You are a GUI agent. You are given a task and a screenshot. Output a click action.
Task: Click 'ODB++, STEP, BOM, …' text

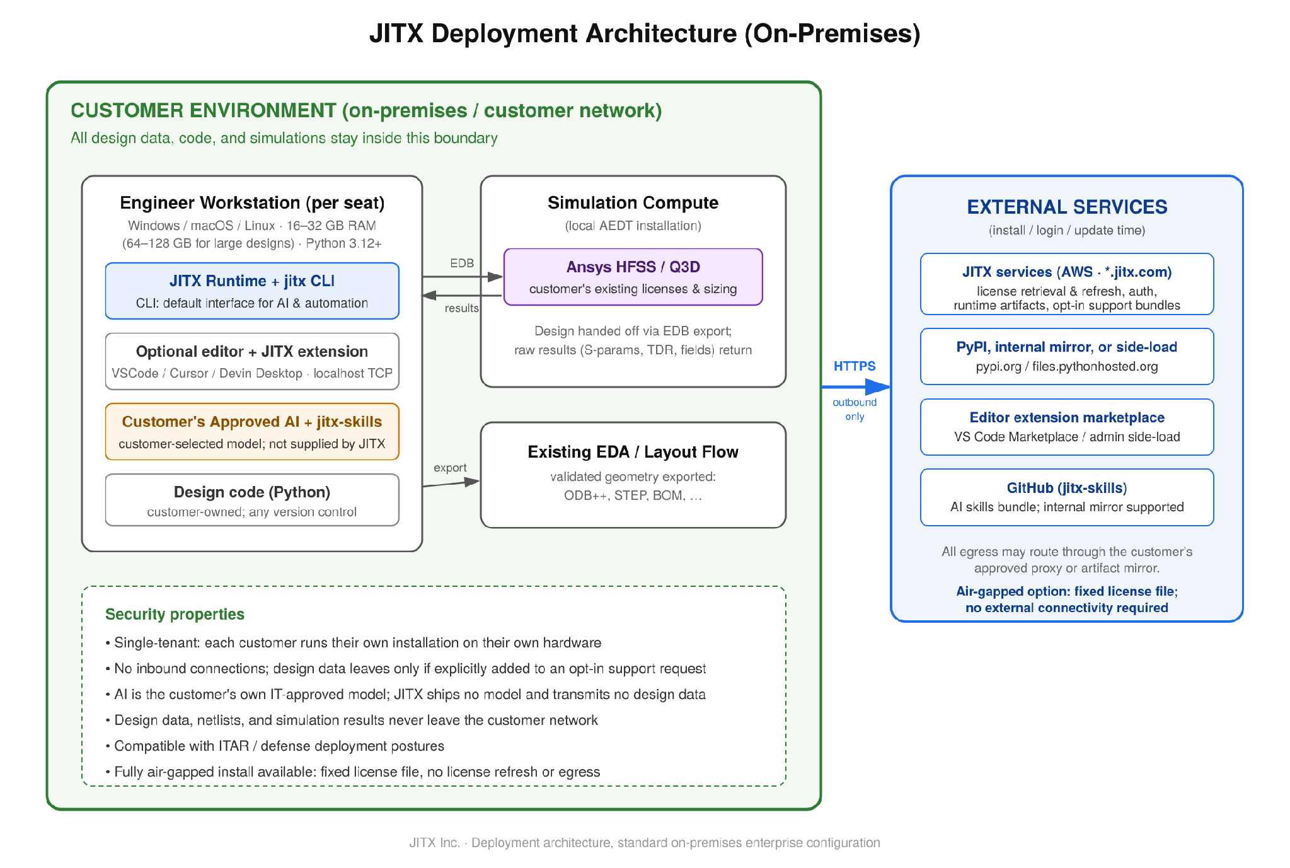pos(633,495)
